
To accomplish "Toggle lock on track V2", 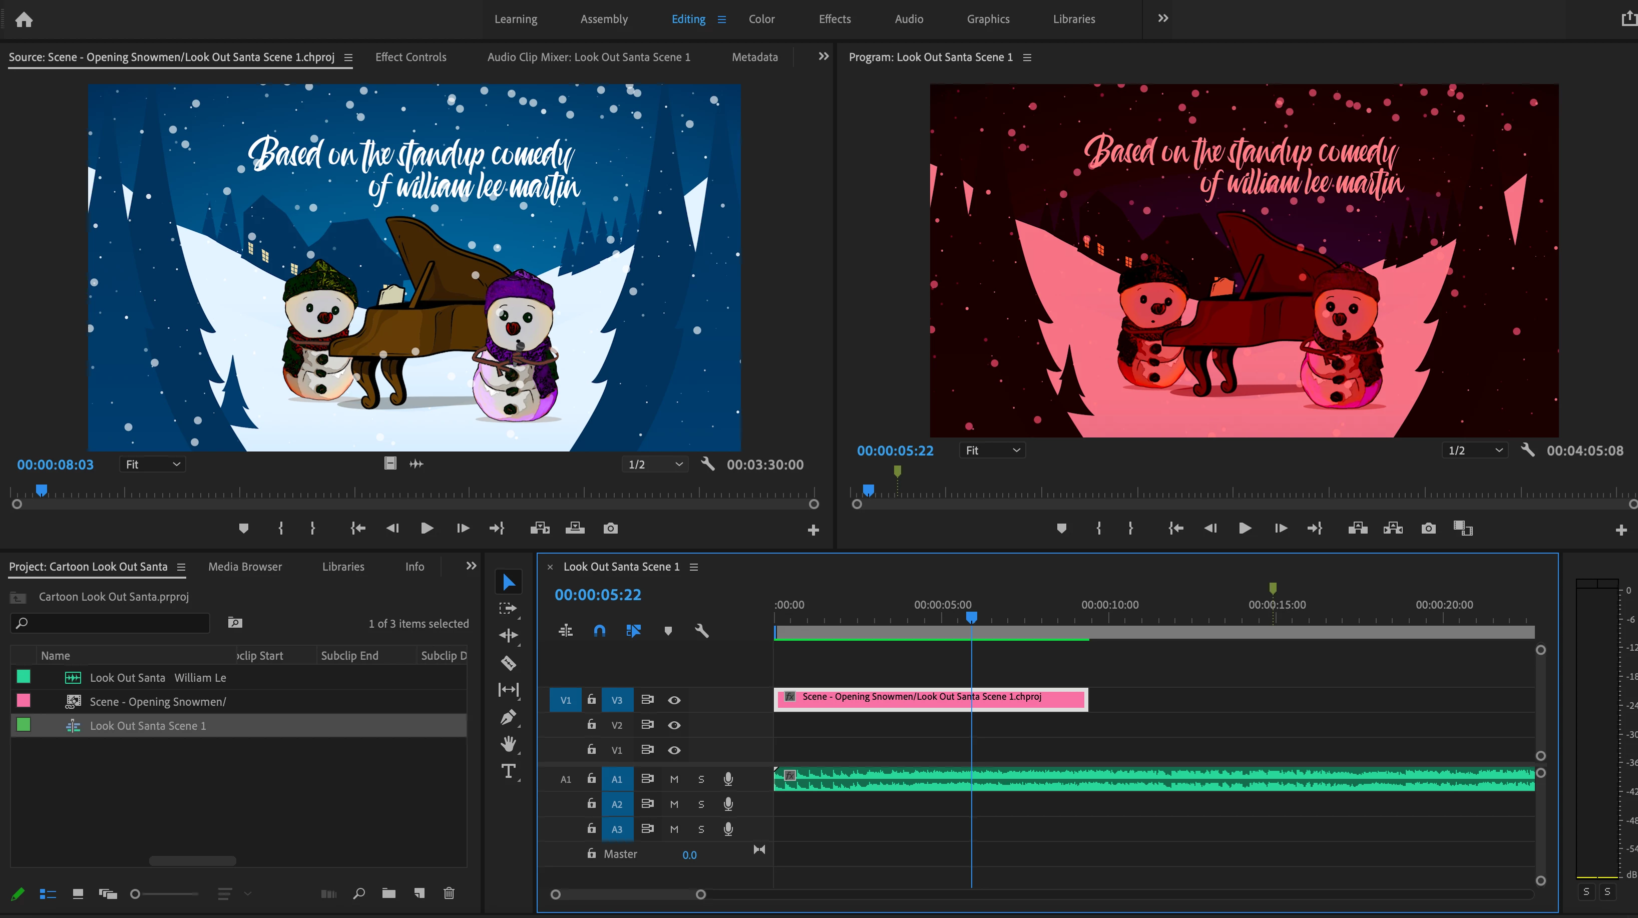I will pyautogui.click(x=591, y=725).
